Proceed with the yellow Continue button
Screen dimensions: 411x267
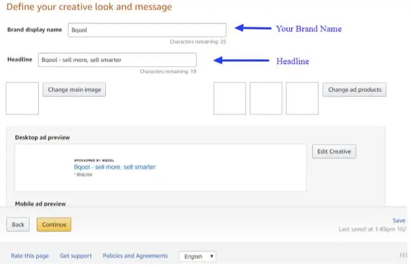coord(54,225)
